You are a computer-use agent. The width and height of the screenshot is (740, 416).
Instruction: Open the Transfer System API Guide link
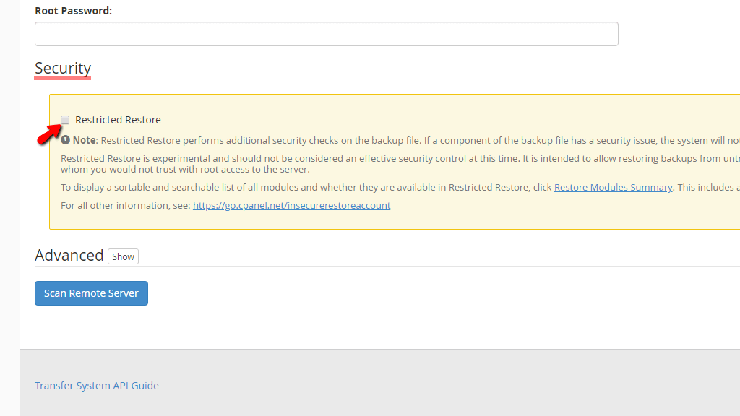(97, 386)
